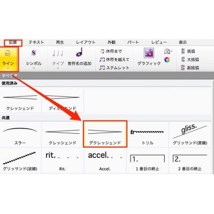Screen dimensions: 214x214
Task: Open the テキスト ribbon tab
Action: click(36, 42)
